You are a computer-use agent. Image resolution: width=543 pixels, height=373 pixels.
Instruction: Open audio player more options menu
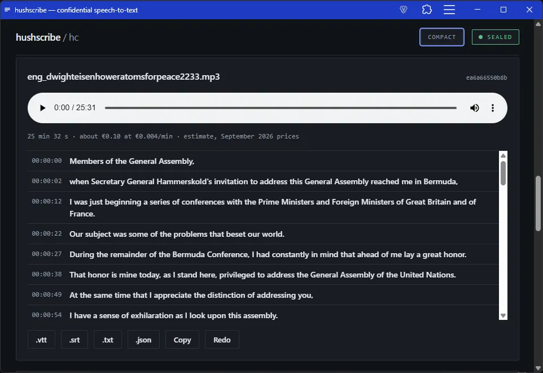[x=492, y=108]
